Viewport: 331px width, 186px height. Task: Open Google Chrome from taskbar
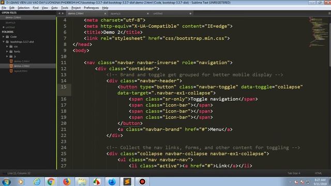51,181
